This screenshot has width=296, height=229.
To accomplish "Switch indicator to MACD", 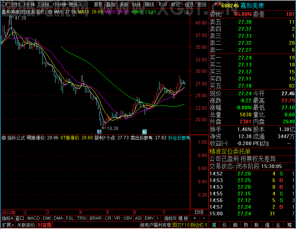I will (33, 218).
